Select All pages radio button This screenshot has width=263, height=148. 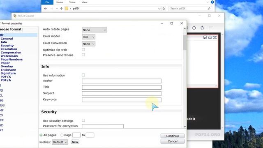[x=41, y=135]
